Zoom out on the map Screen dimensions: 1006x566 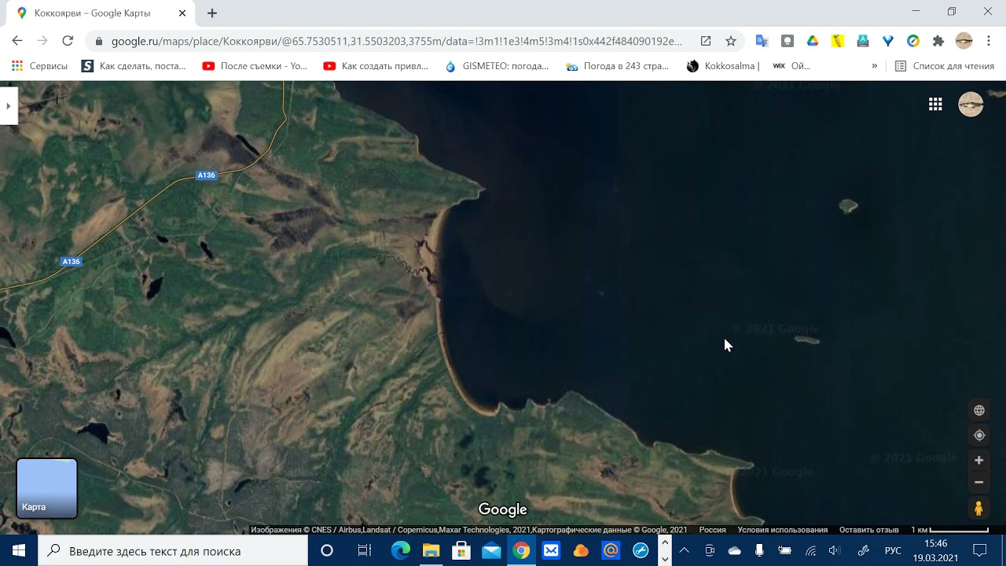[x=978, y=482]
